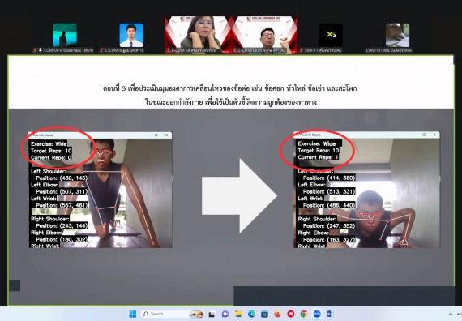Image resolution: width=462 pixels, height=321 pixels.
Task: Click the COM-11 name label under animal photo
Action: click(x=389, y=50)
